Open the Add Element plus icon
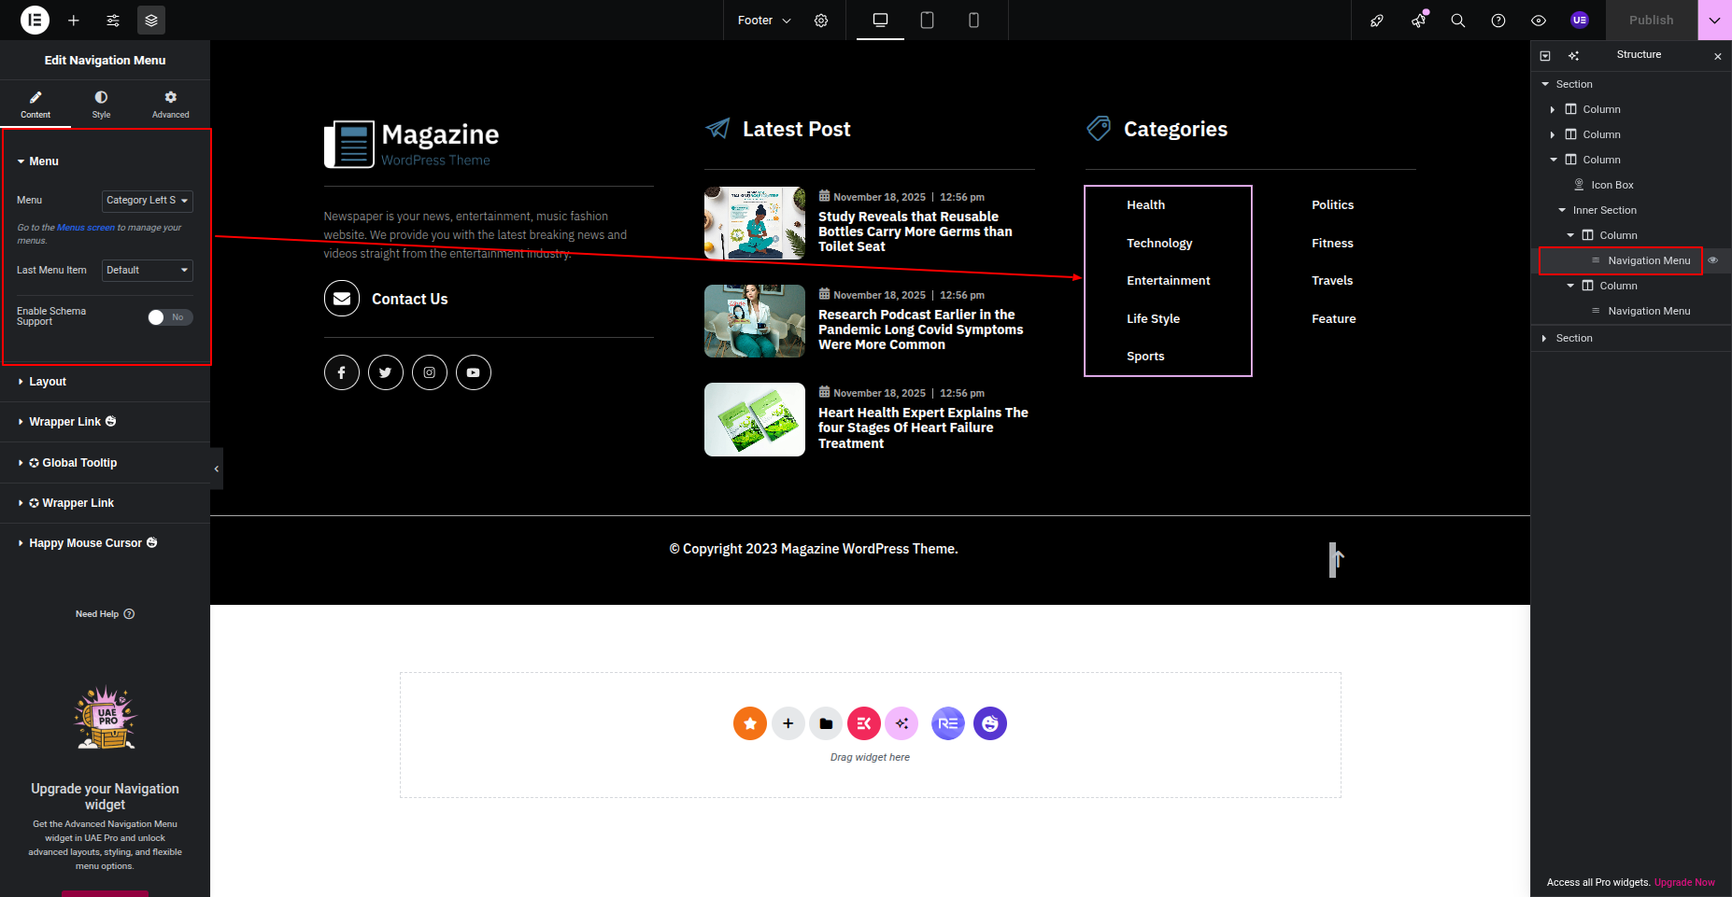Screen dimensions: 1732x897 click(x=74, y=20)
